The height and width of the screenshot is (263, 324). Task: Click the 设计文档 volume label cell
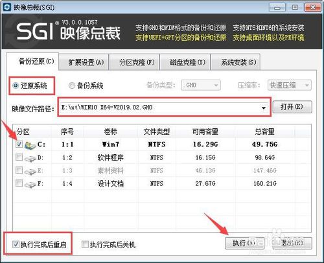click(111, 183)
